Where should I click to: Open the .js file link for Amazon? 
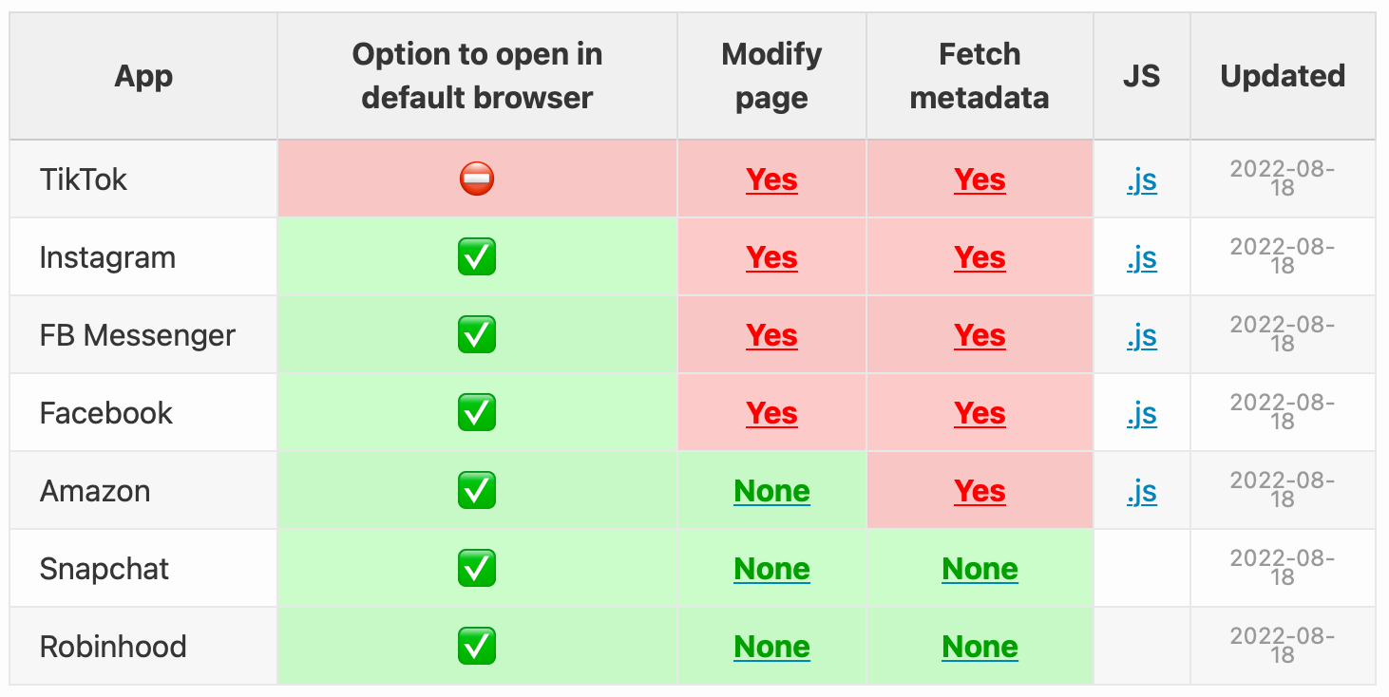[1141, 491]
